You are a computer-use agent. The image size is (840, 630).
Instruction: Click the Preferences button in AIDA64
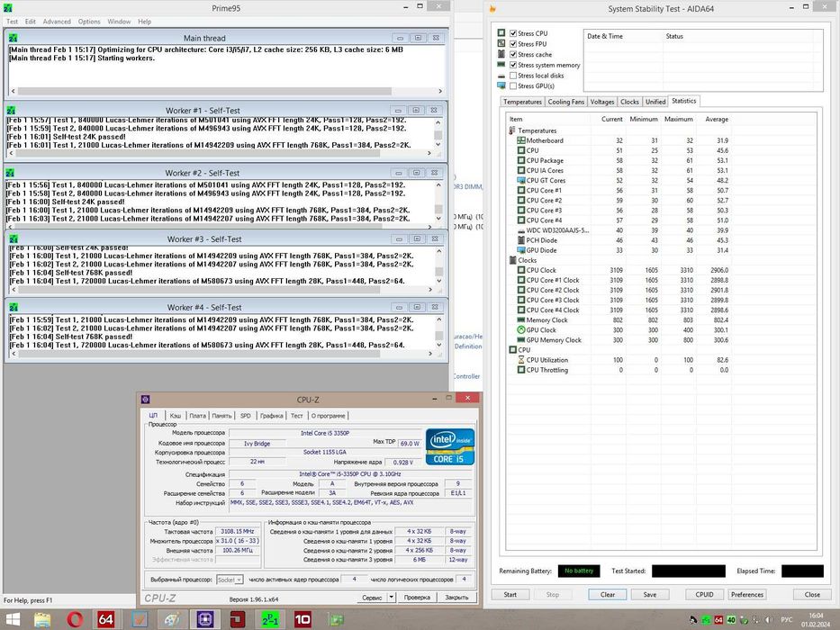click(747, 595)
